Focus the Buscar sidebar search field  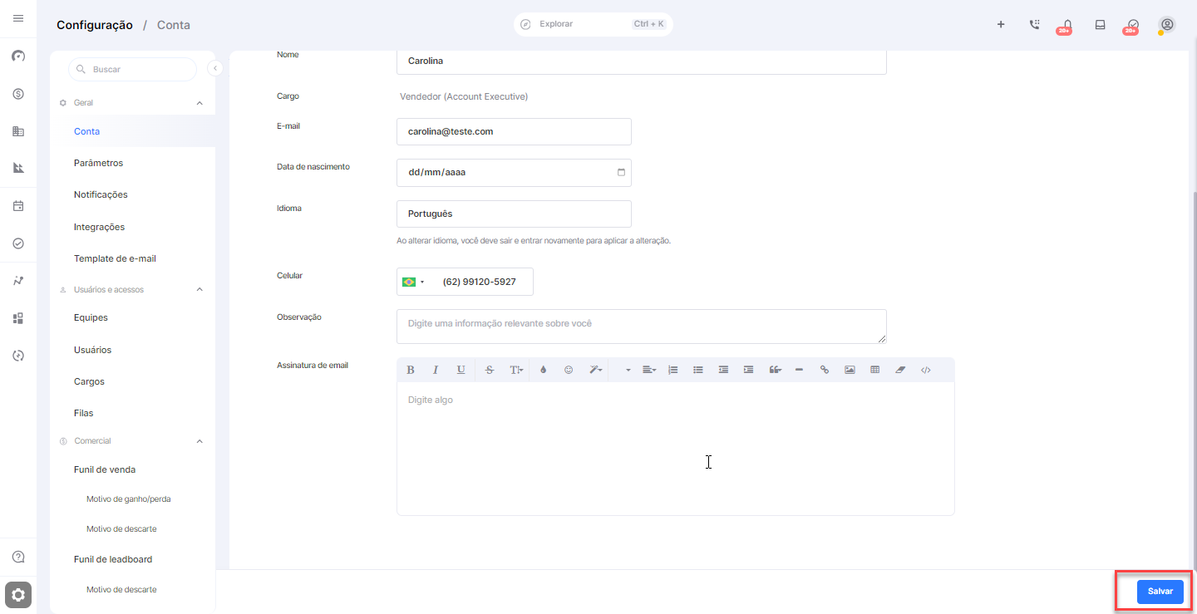coord(132,69)
